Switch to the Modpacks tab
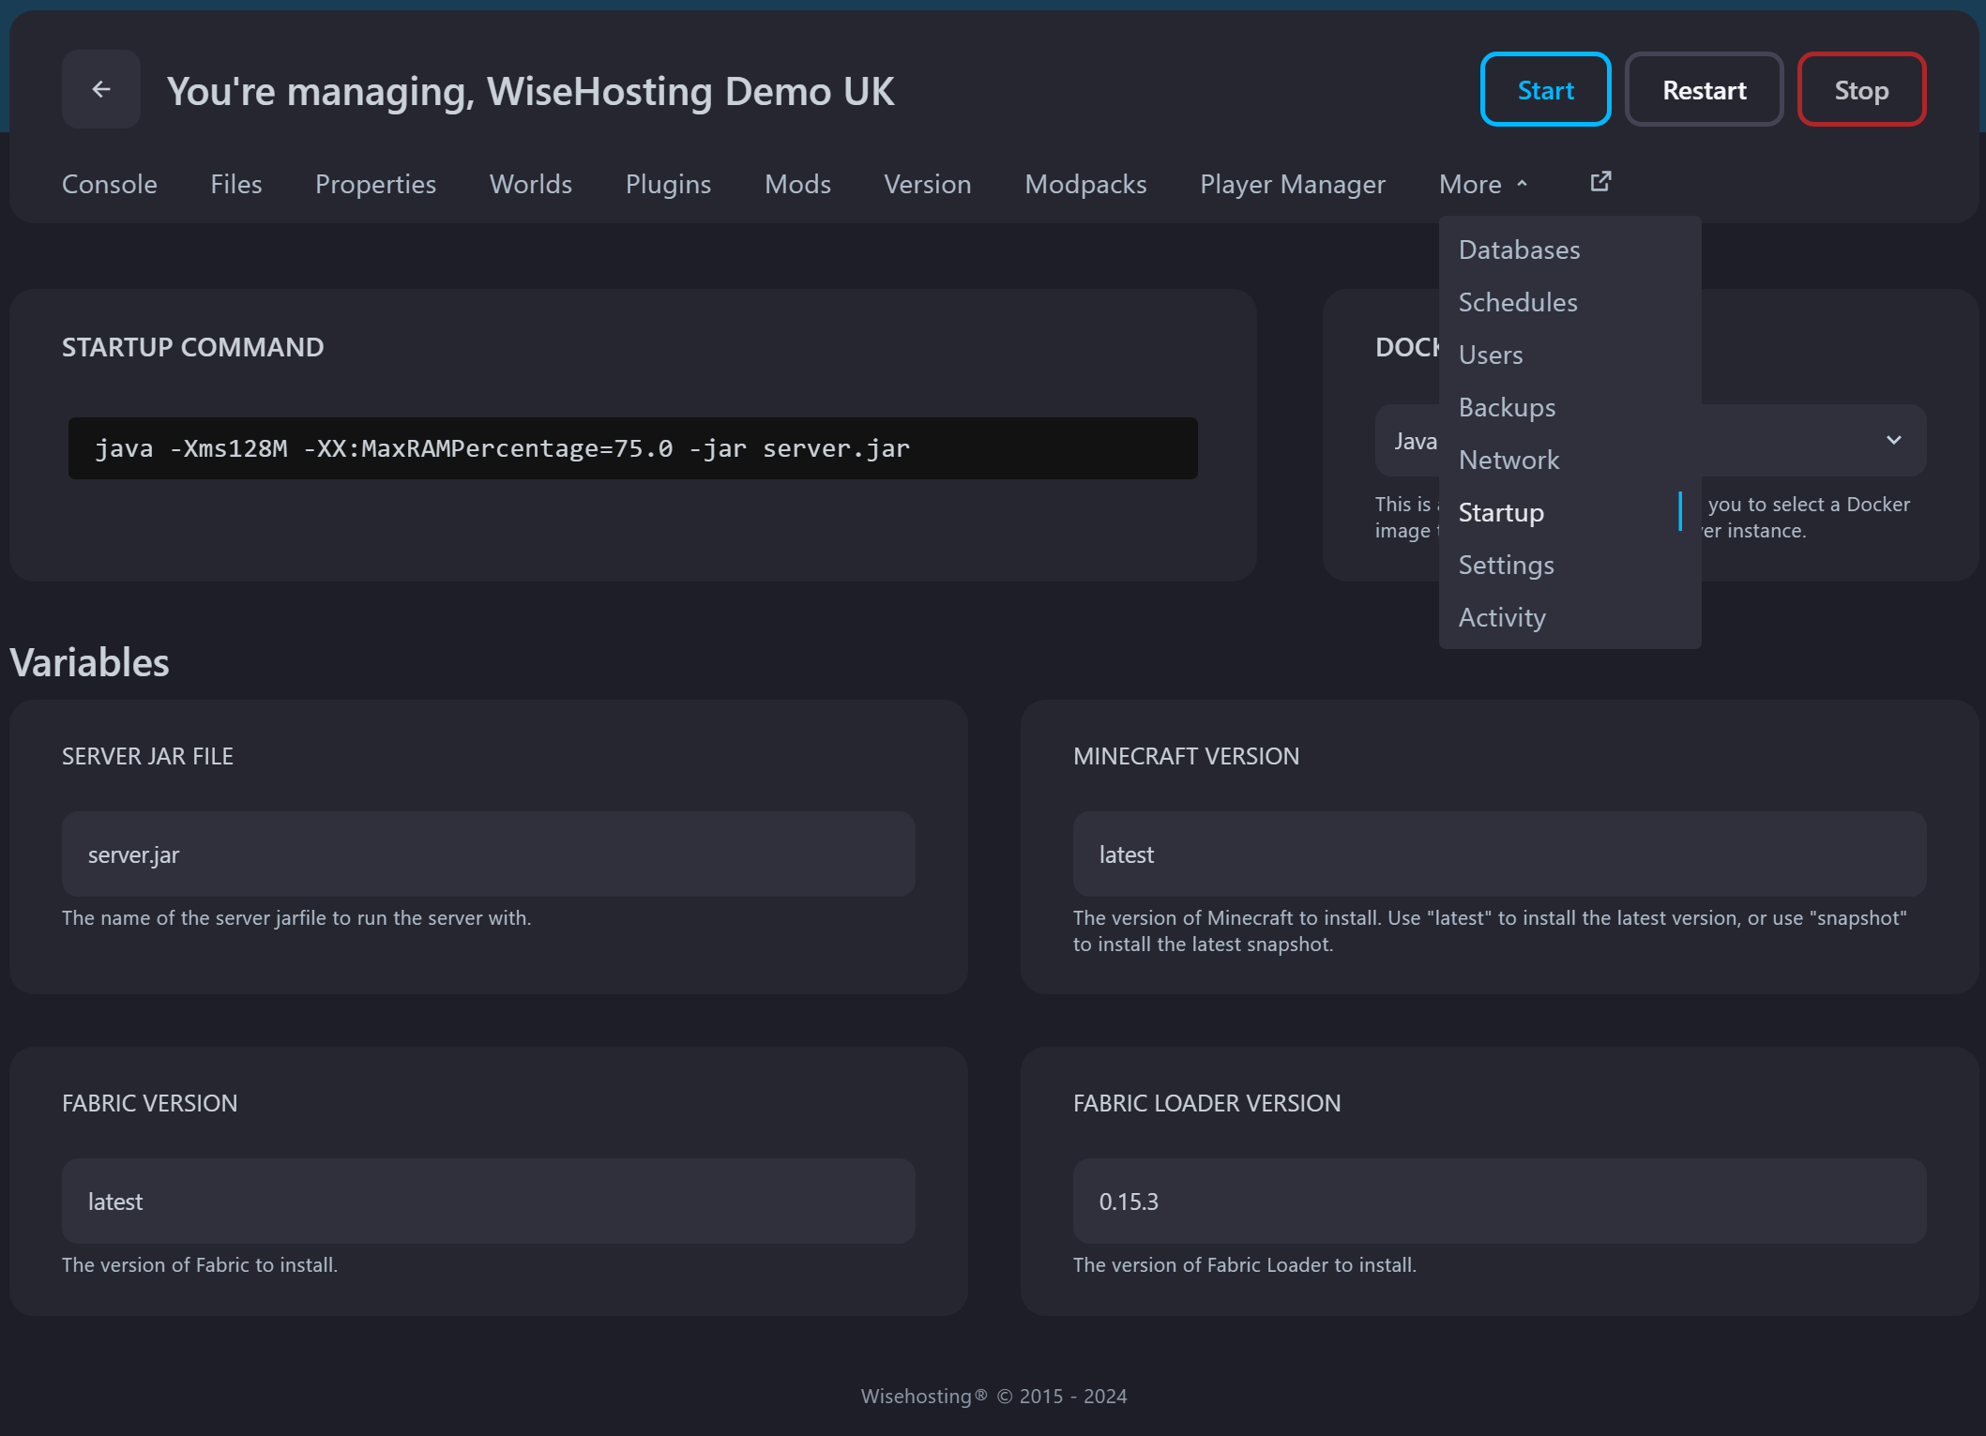The width and height of the screenshot is (1986, 1436). click(x=1085, y=184)
